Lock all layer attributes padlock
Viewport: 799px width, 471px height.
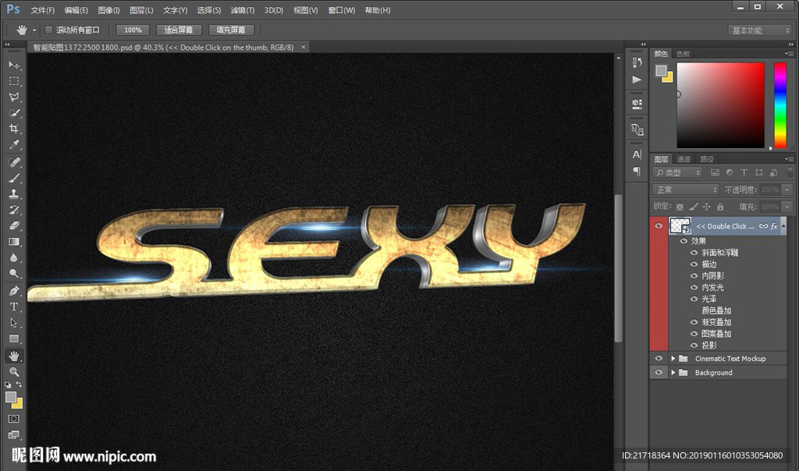(720, 207)
